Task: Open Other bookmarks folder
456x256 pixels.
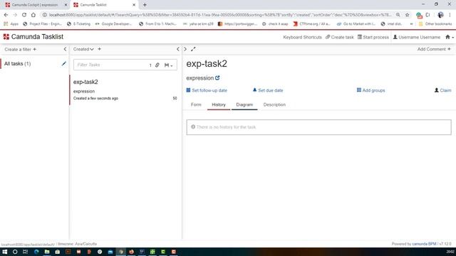Action: click(x=435, y=23)
